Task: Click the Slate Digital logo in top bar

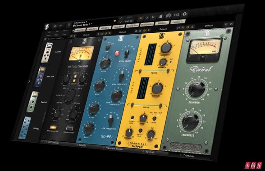Action: point(47,27)
